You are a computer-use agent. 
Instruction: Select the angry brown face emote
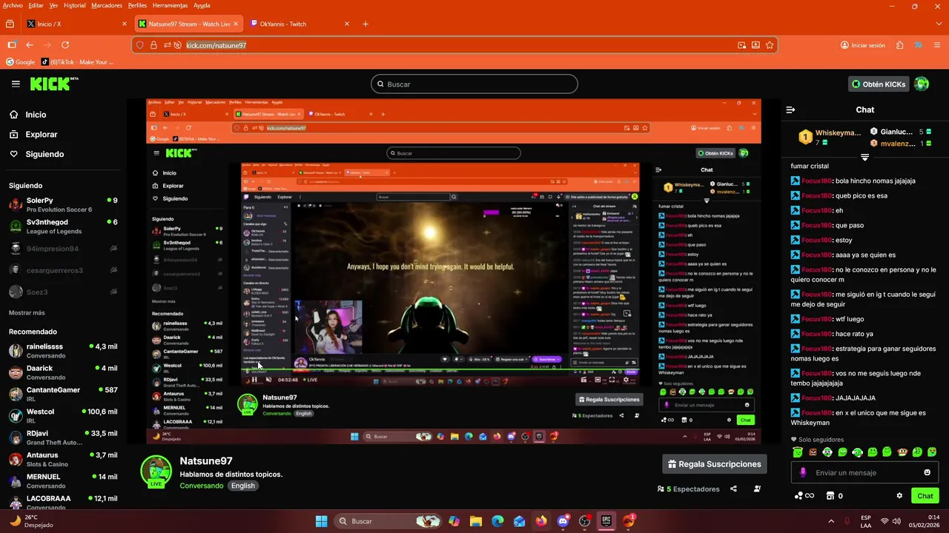click(813, 452)
